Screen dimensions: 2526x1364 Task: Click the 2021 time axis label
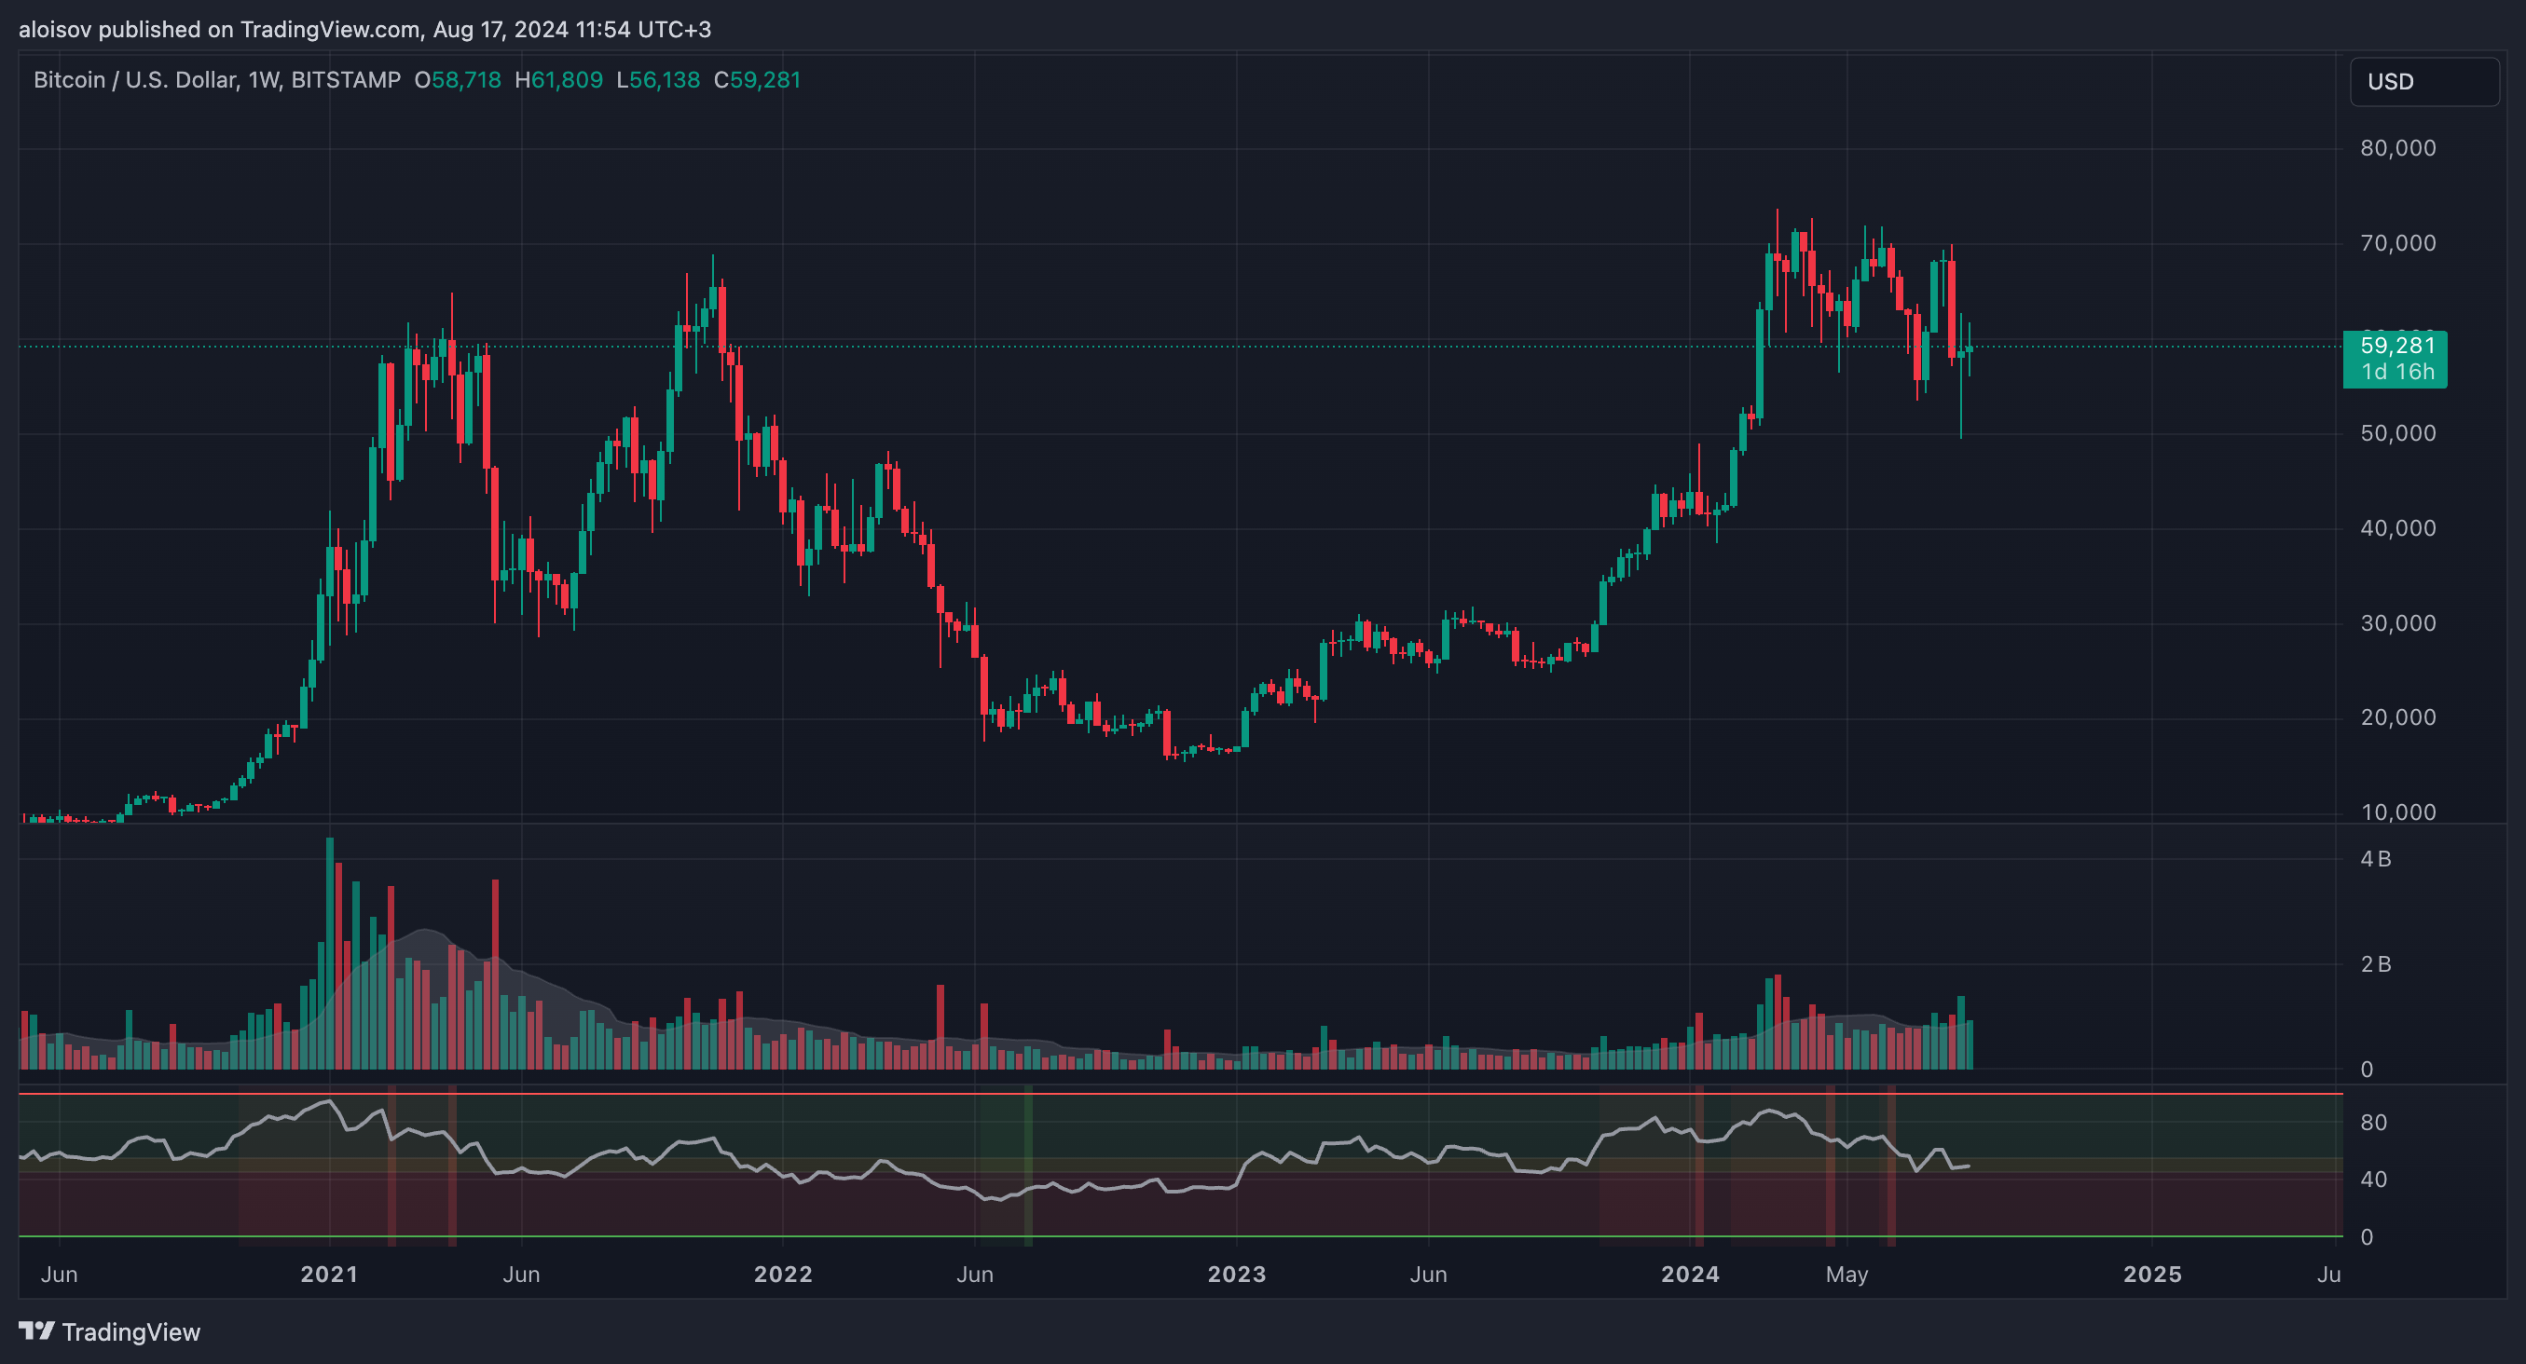(x=329, y=1274)
